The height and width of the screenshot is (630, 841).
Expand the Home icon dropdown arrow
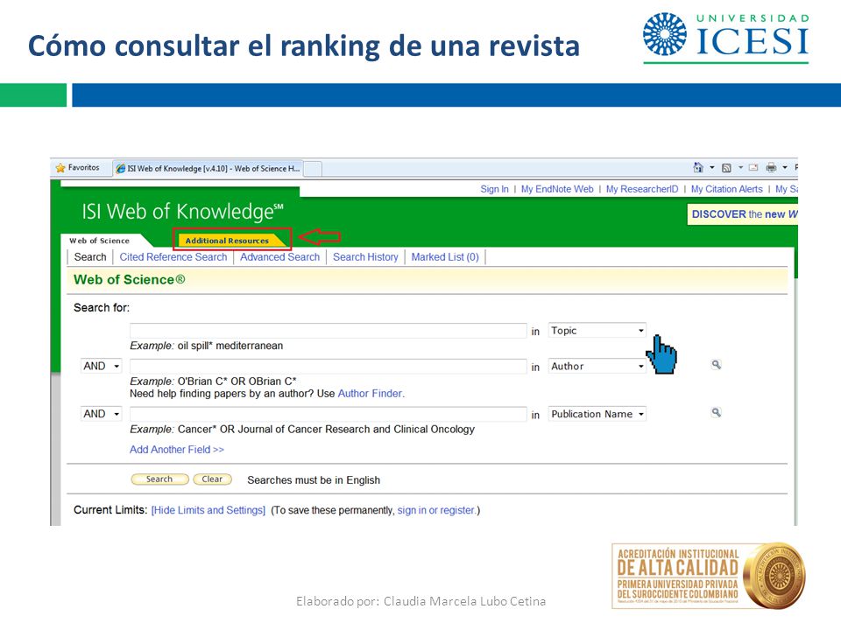point(711,168)
